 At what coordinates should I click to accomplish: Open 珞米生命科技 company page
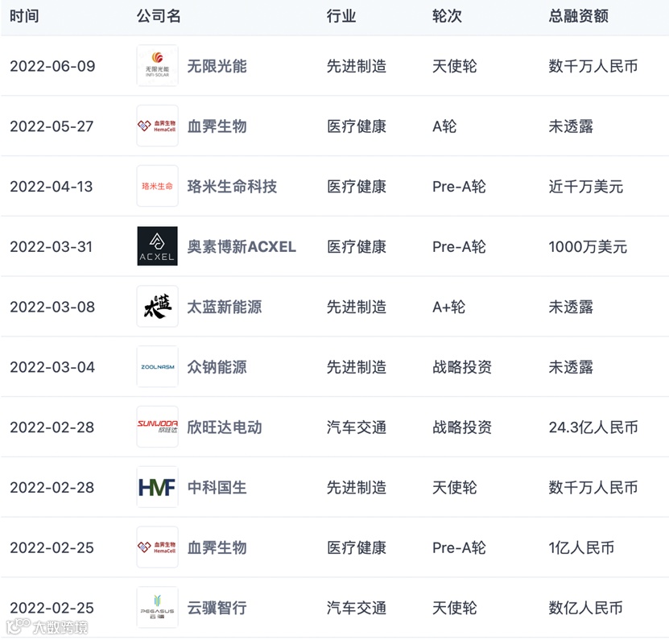coord(232,187)
